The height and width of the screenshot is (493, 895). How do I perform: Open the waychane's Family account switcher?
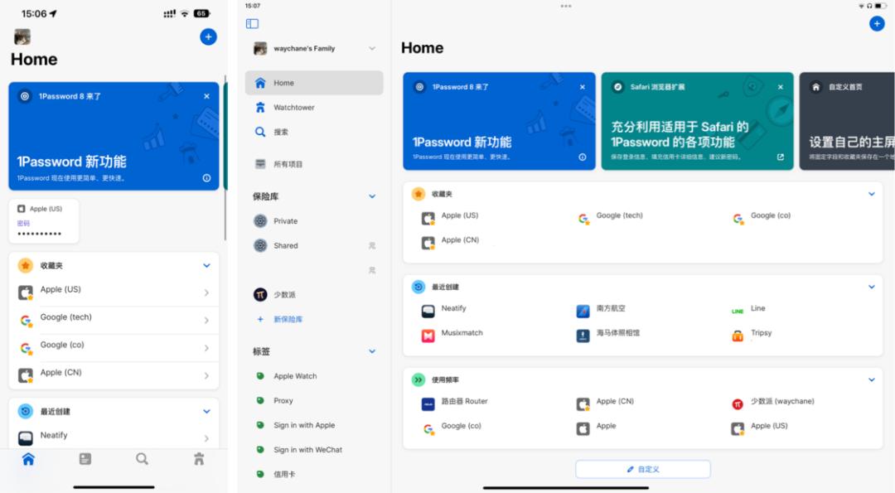click(315, 49)
